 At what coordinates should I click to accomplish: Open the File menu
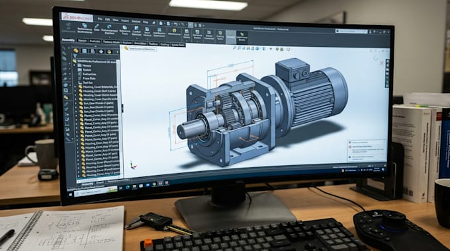point(100,19)
